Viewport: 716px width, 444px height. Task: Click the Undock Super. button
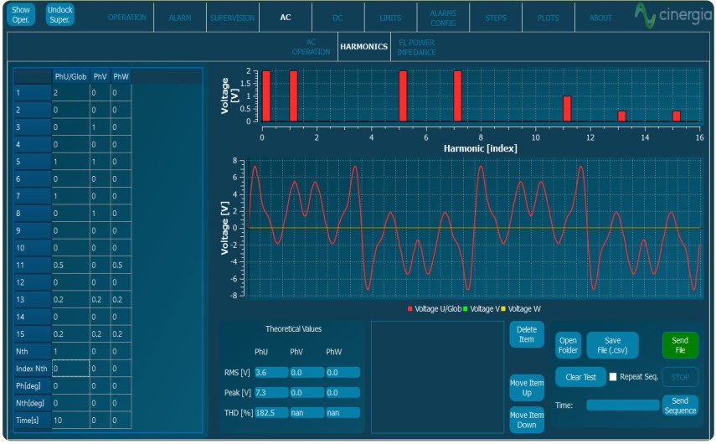click(60, 14)
